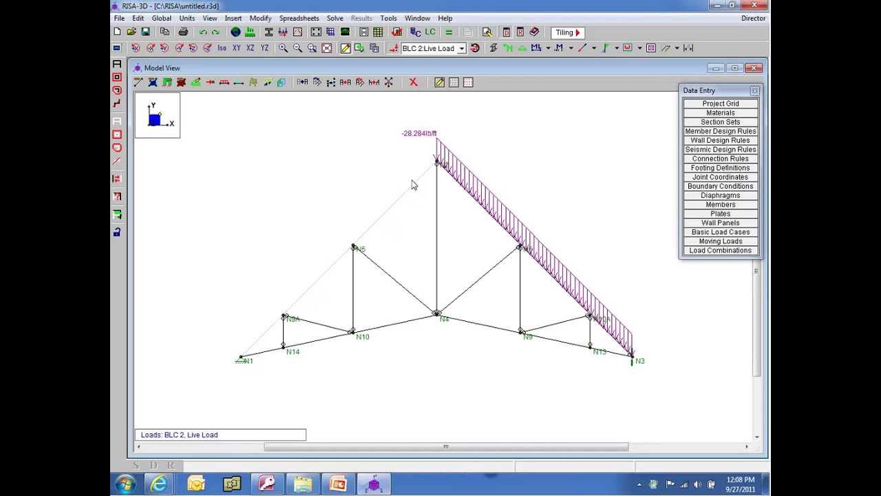Viewport: 881px width, 496px height.
Task: Open a model file with the folder icon
Action: [x=131, y=32]
